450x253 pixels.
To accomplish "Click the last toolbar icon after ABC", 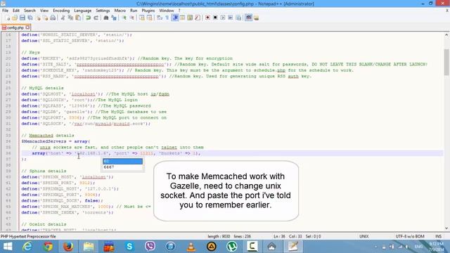I will coord(256,18).
